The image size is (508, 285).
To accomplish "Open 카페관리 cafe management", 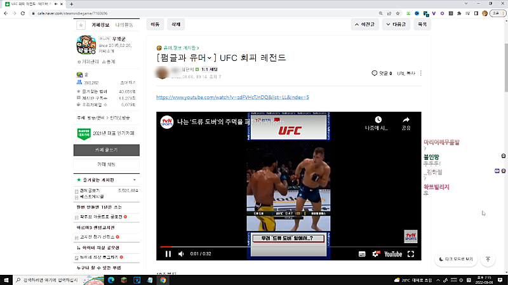I will pyautogui.click(x=88, y=62).
